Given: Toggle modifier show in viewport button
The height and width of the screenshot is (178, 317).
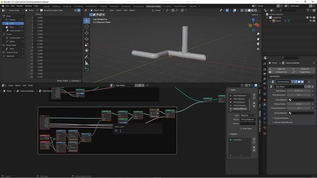Looking at the screenshot, I should pos(299,82).
